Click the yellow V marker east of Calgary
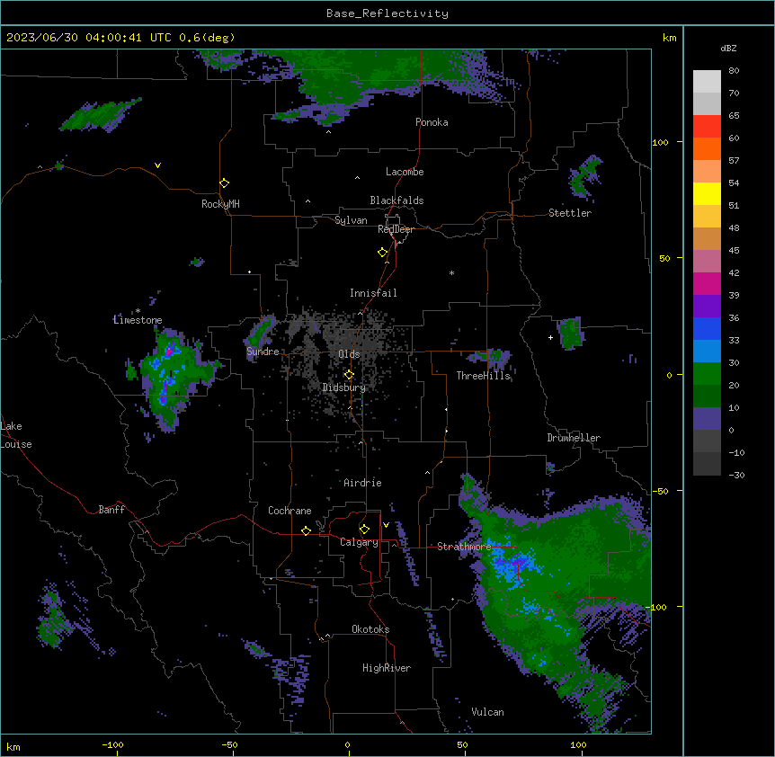Image resolution: width=775 pixels, height=757 pixels. 386,525
